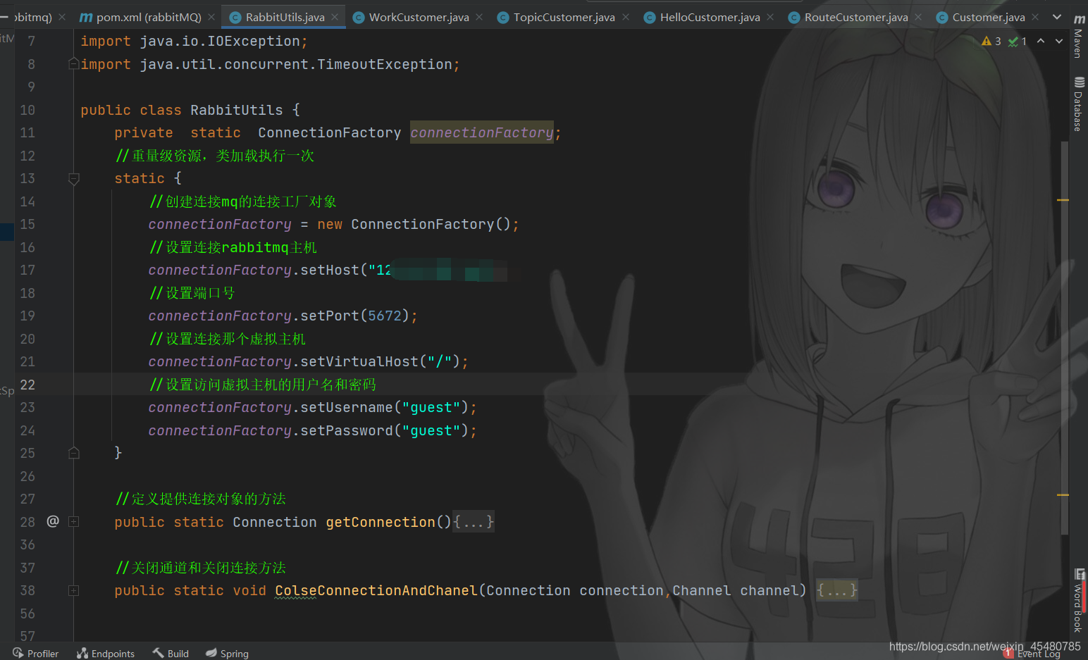Close the Customer.java tab

pyautogui.click(x=1035, y=17)
